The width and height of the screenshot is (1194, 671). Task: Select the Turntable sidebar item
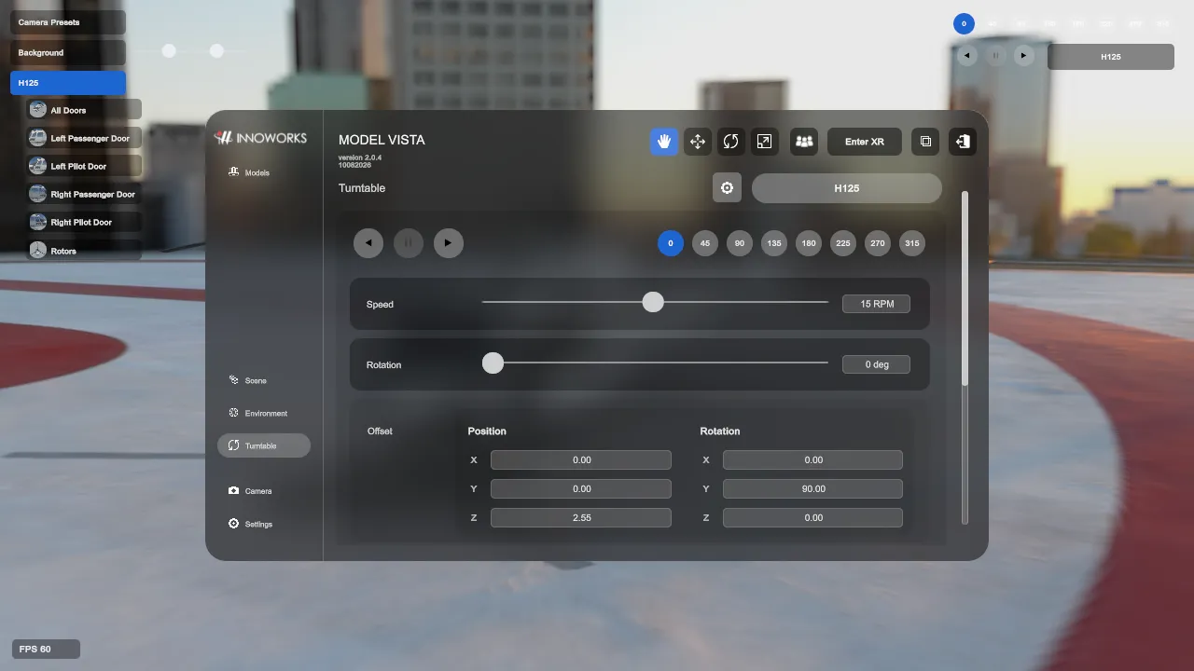264,445
